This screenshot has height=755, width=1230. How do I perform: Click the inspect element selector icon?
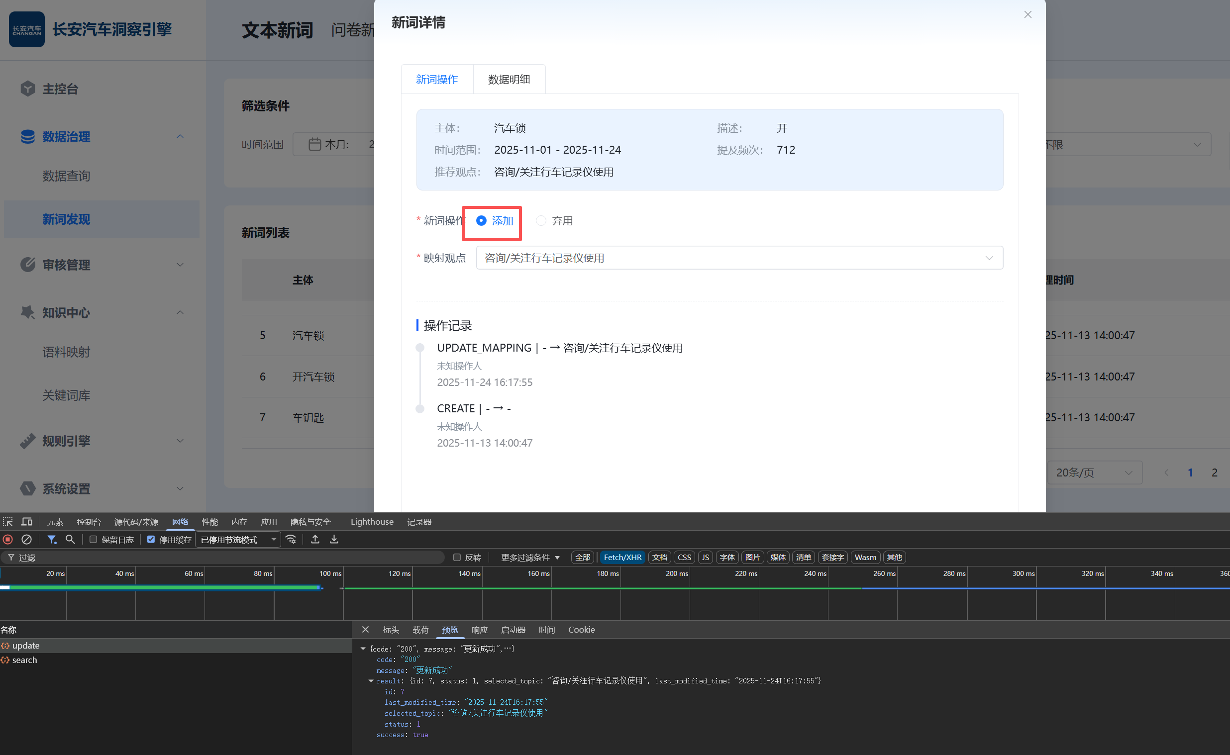[8, 522]
